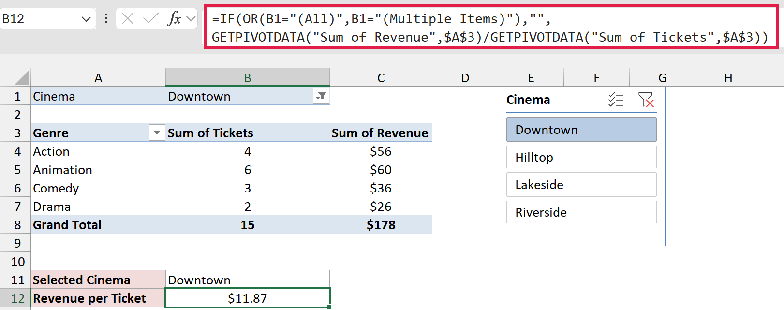784x310 pixels.
Task: Click the Animation revenue cell $60
Action: click(381, 170)
